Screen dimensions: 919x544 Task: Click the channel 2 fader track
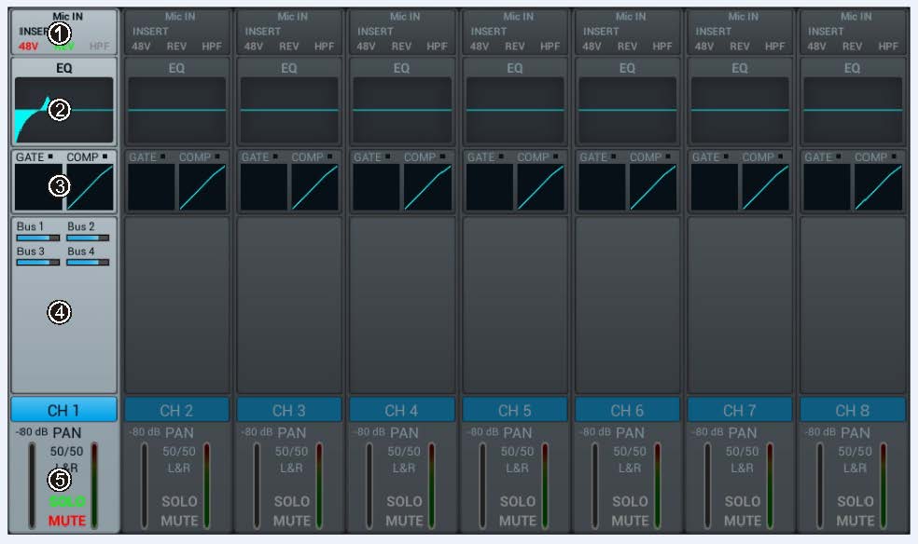(x=145, y=485)
